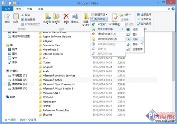The height and width of the screenshot is (124, 177).
Task: Switch to 共享 (Share) ribbon tab
Action: 30,9
